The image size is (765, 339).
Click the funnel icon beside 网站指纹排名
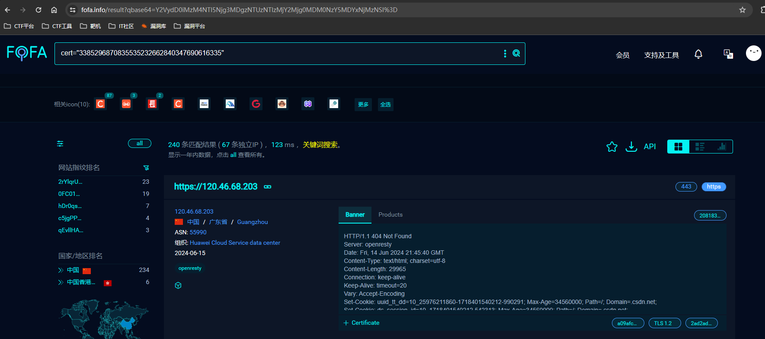tap(146, 168)
